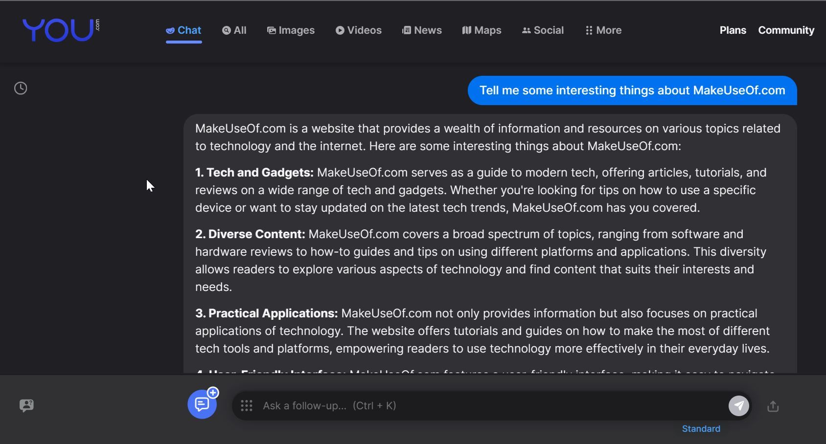
Task: Open the apps grid inside the input bar
Action: click(x=246, y=405)
